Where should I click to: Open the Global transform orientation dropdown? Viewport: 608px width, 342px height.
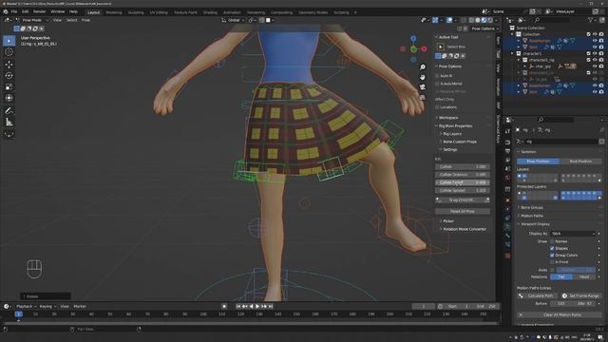233,20
